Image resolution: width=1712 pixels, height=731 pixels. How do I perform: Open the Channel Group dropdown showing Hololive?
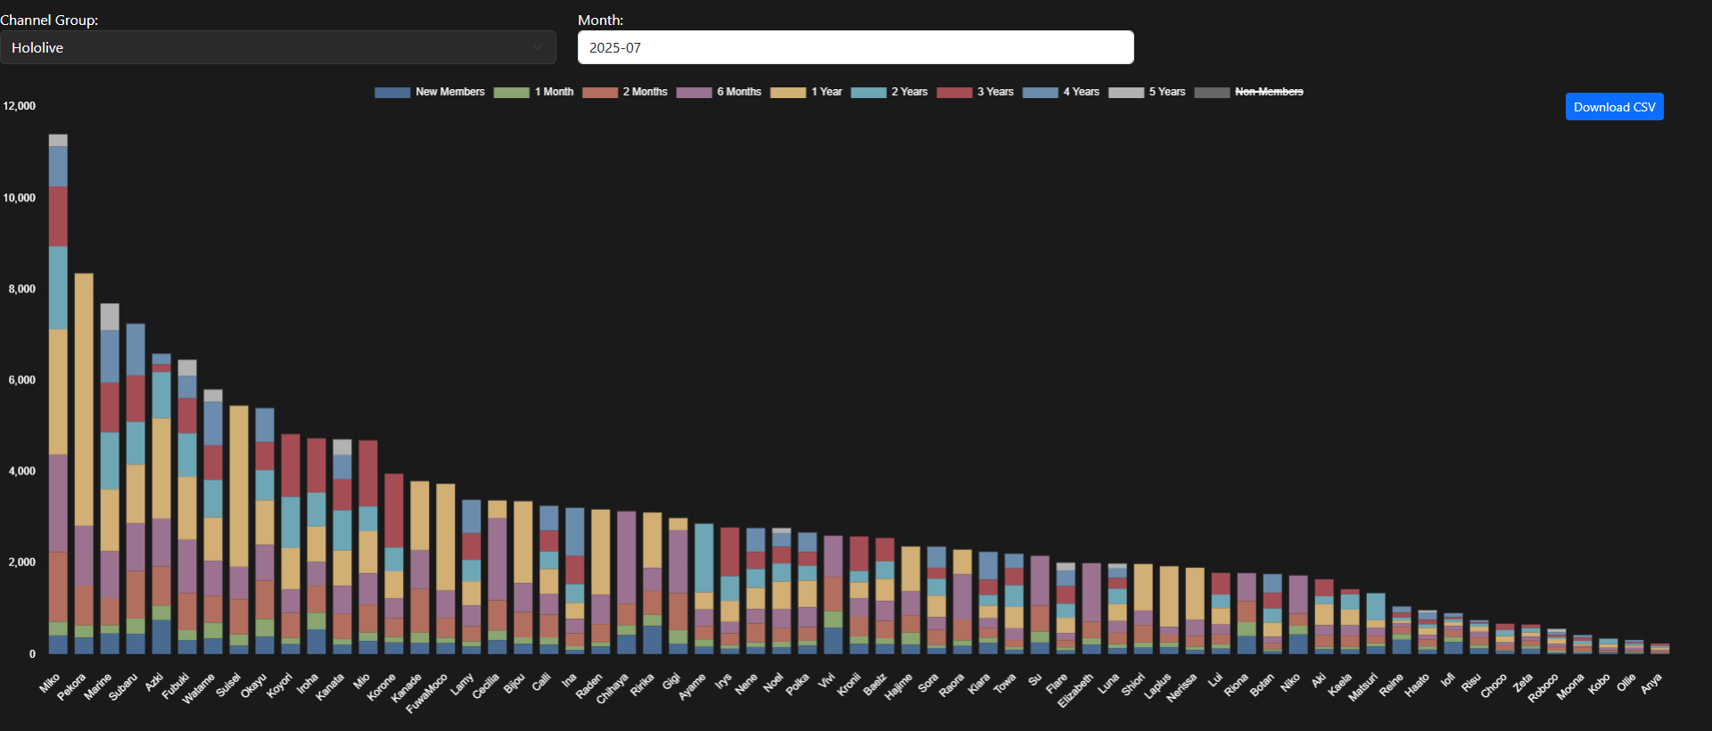[277, 47]
